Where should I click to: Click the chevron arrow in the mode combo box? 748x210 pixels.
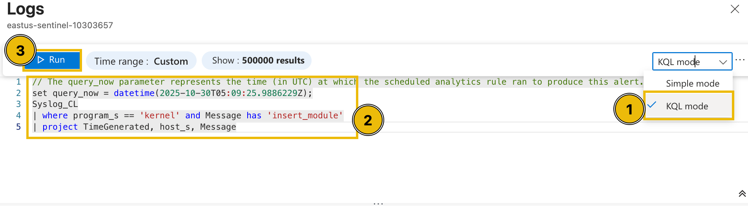click(x=722, y=62)
